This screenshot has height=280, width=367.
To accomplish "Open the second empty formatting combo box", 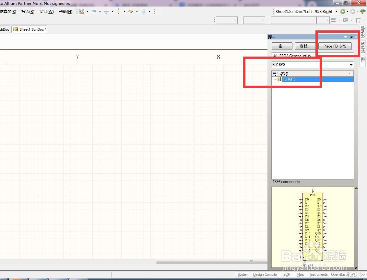I will pos(254,20).
